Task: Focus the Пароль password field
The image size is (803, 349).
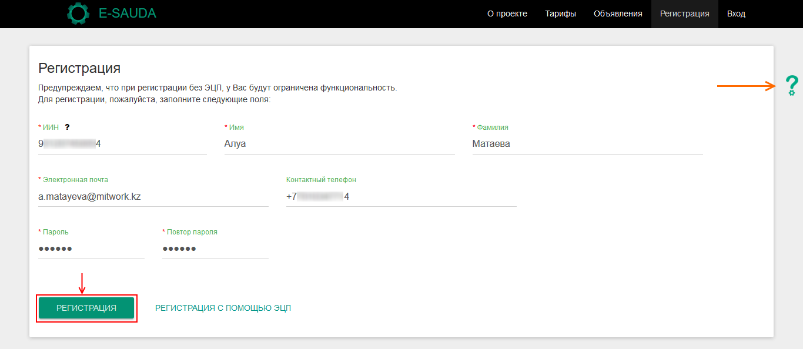Action: pyautogui.click(x=91, y=249)
